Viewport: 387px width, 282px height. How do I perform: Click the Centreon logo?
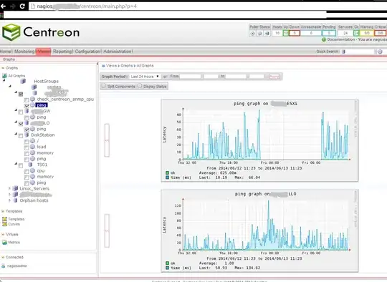click(41, 32)
